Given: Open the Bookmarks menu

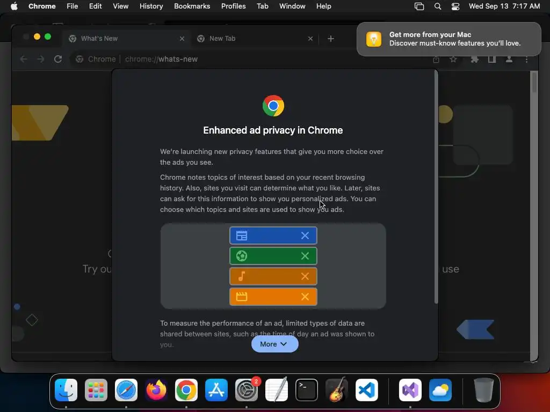Looking at the screenshot, I should click(x=192, y=6).
